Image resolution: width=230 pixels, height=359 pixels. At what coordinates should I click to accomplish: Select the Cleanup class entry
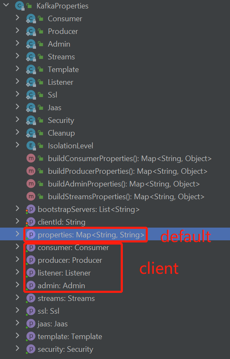pos(61,133)
